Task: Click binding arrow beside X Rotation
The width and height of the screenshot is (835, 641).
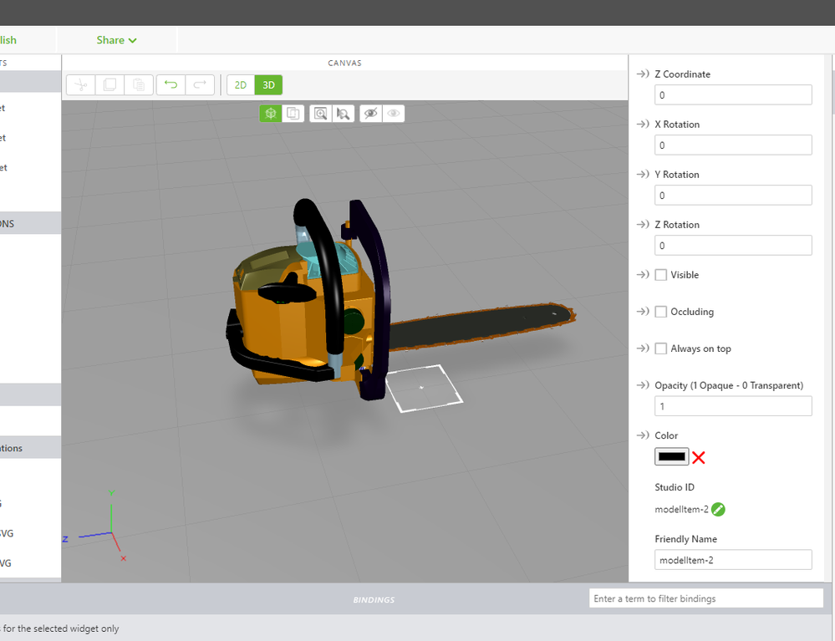Action: tap(643, 125)
